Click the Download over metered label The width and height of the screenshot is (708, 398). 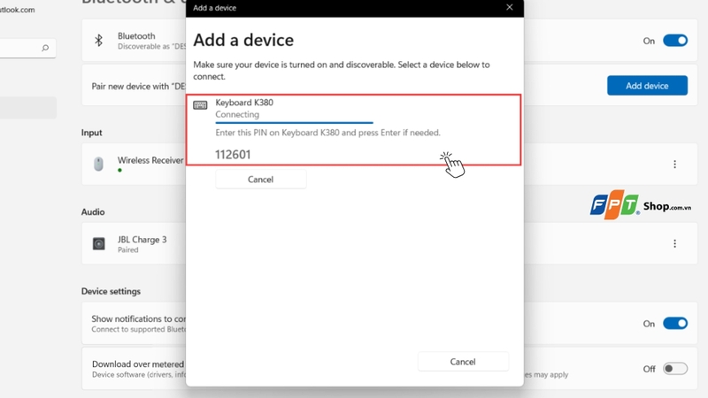(138, 364)
